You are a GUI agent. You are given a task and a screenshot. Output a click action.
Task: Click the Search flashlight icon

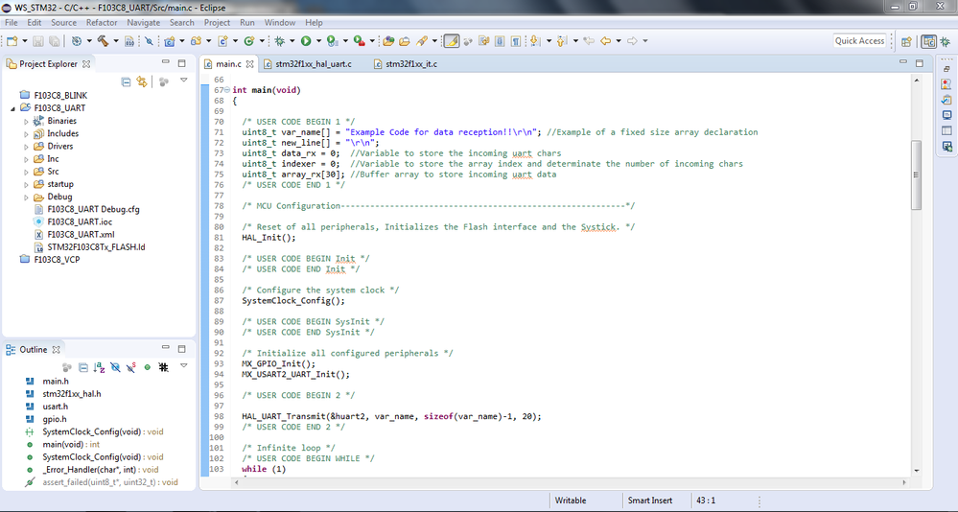coord(422,41)
